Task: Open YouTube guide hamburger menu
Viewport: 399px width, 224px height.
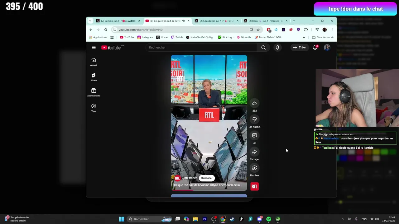Action: pos(94,47)
